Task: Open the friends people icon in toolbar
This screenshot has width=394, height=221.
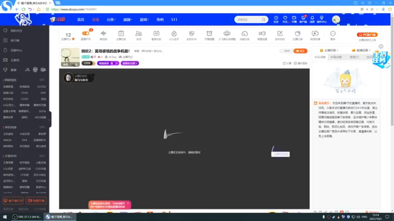Action: point(139,33)
